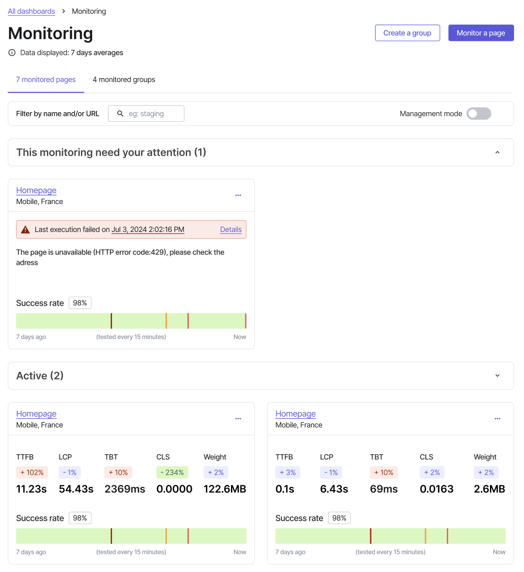Screen dimensions: 524x572
Task: Expand the Active (2) section
Action: pyautogui.click(x=497, y=375)
